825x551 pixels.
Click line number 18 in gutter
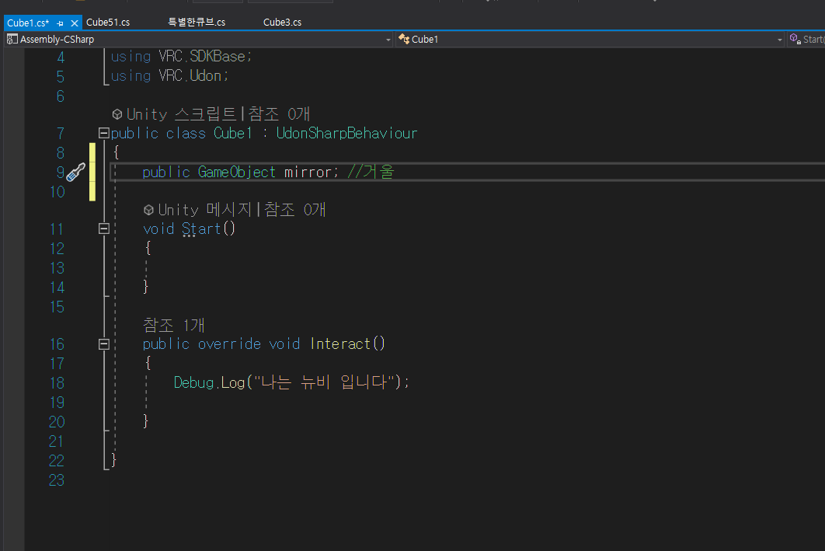[x=57, y=383]
